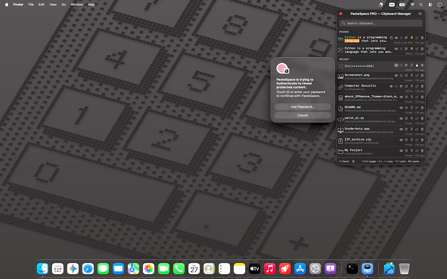The height and width of the screenshot is (279, 447).
Task: Lock the Computer Security link item
Action: click(417, 86)
